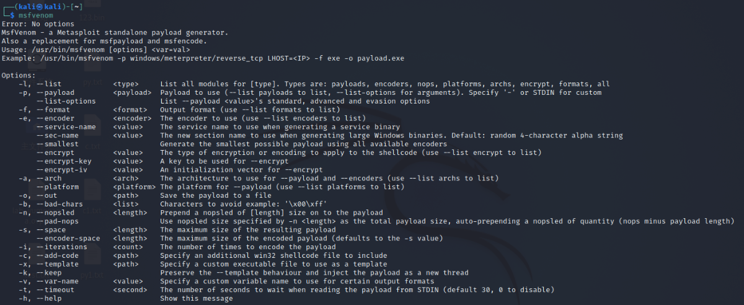Click the --bad-chars option text

(60, 204)
